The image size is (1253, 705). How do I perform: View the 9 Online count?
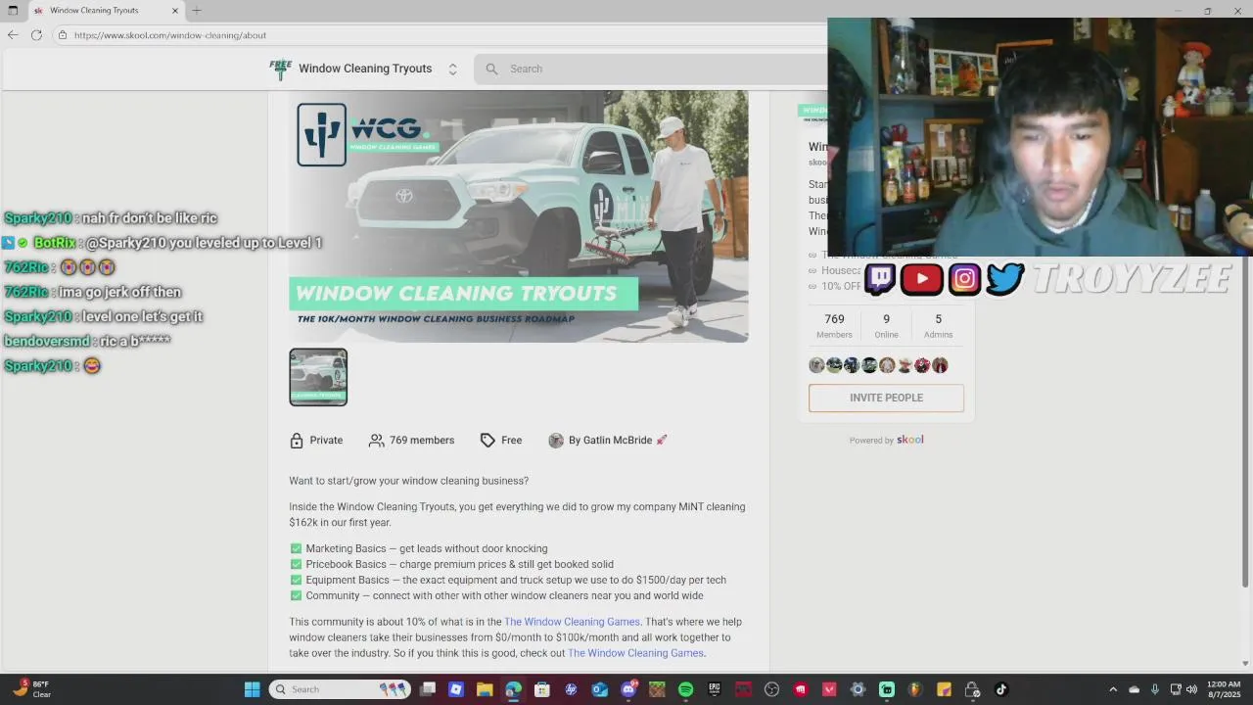coord(886,326)
